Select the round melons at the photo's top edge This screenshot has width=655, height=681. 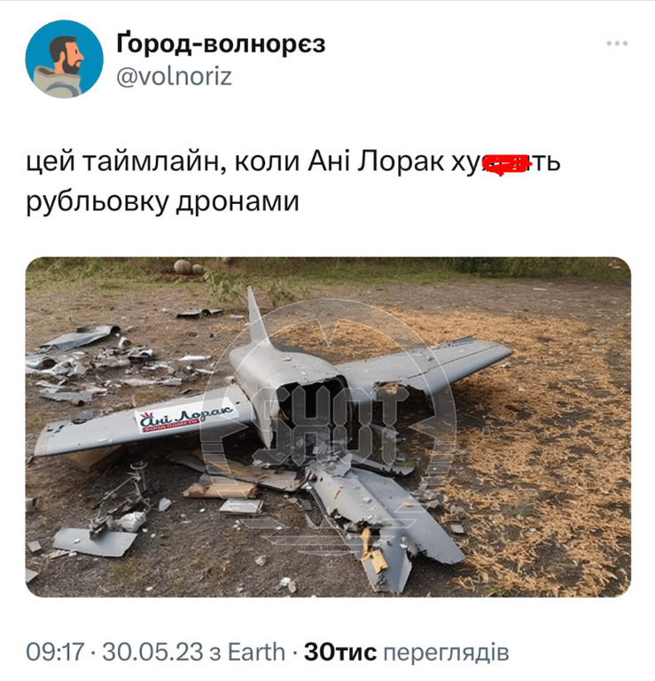pyautogui.click(x=189, y=266)
